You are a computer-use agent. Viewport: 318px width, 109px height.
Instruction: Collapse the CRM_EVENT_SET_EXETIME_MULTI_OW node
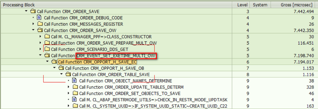click(x=40, y=55)
